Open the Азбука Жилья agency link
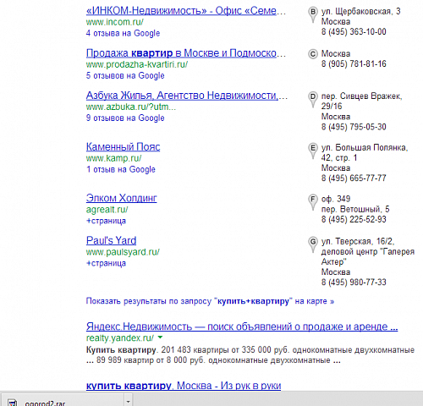423x406 pixels. click(x=187, y=96)
